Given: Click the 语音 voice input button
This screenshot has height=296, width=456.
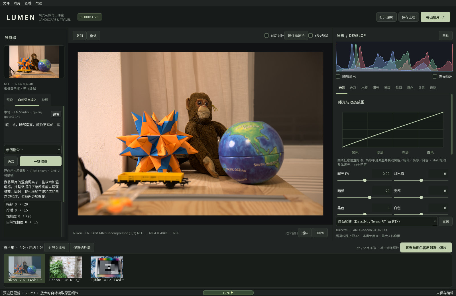Looking at the screenshot, I should point(11,161).
